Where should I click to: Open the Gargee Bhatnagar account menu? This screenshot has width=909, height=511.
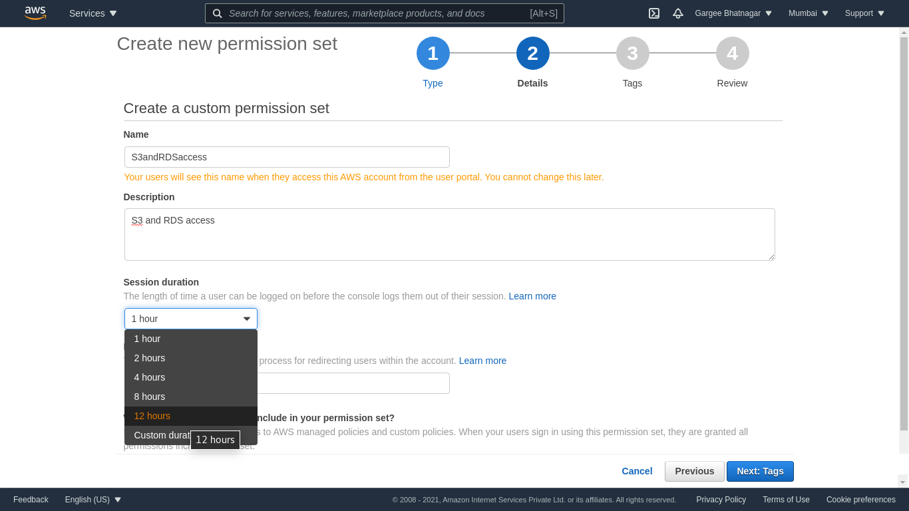pos(733,13)
